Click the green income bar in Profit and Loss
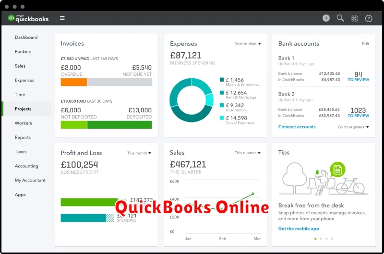Viewport: 384px width, 254px height. click(x=89, y=202)
